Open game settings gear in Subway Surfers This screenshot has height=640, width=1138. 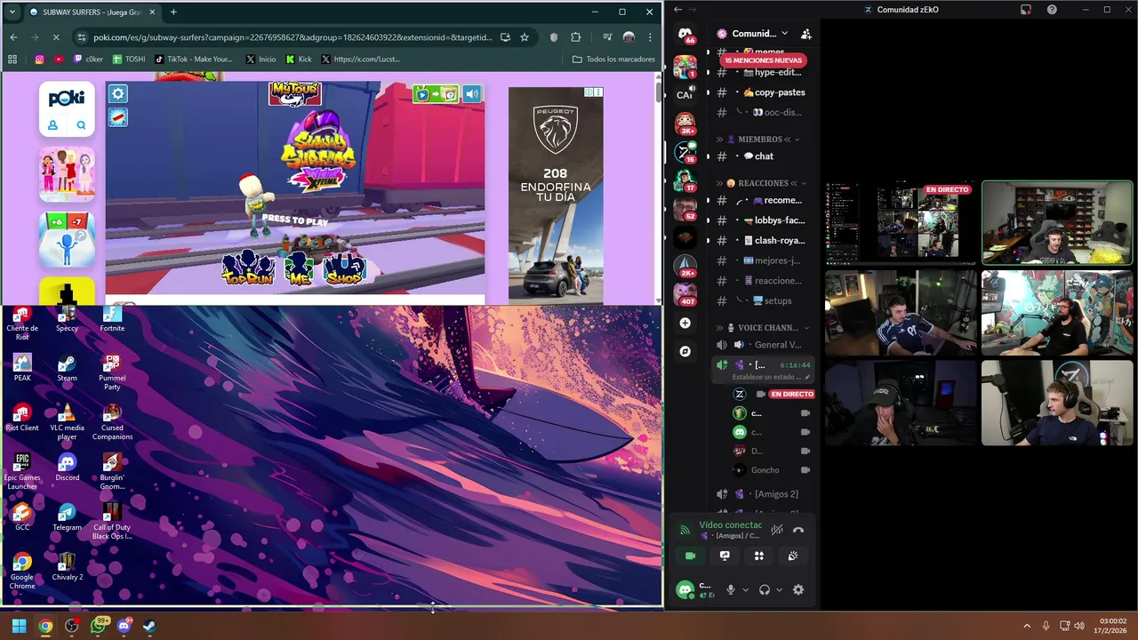tap(117, 94)
